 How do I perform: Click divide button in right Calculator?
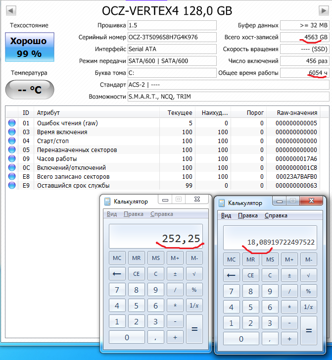tap(289, 291)
